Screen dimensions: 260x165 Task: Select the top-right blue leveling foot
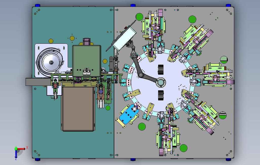point(228,6)
